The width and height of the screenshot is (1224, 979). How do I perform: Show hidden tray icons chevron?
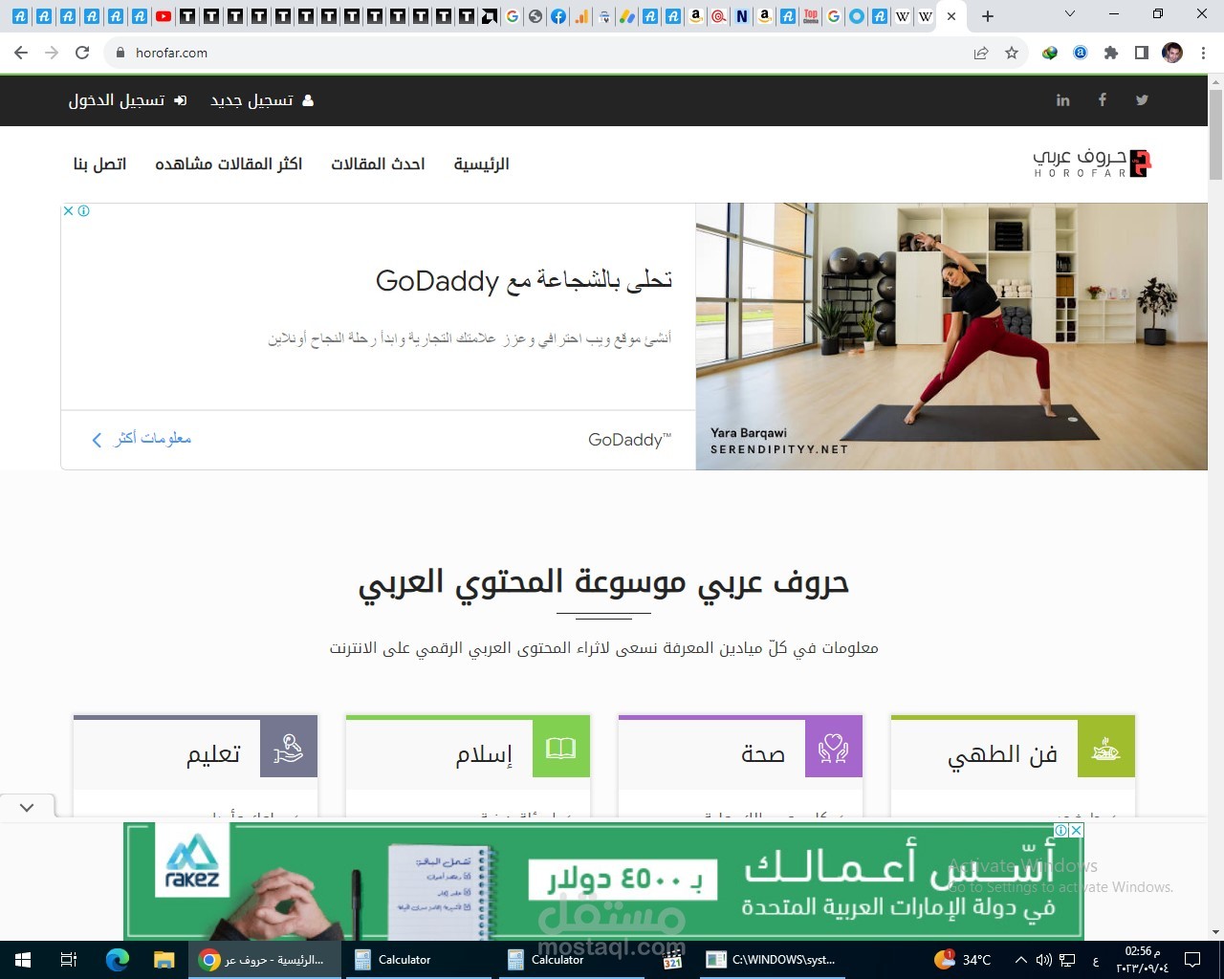1020,960
